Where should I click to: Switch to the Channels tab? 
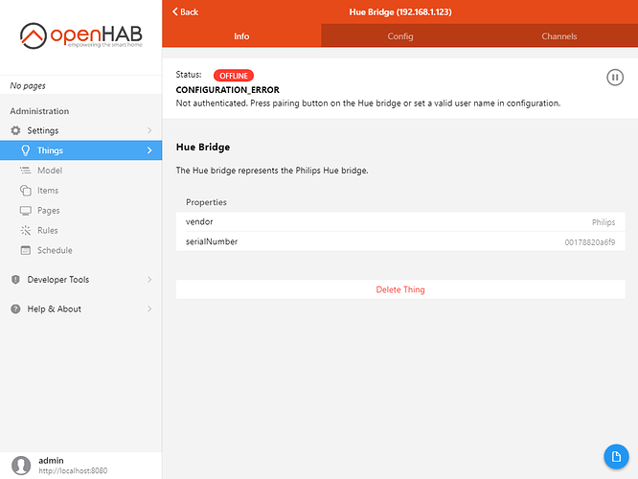pos(558,36)
